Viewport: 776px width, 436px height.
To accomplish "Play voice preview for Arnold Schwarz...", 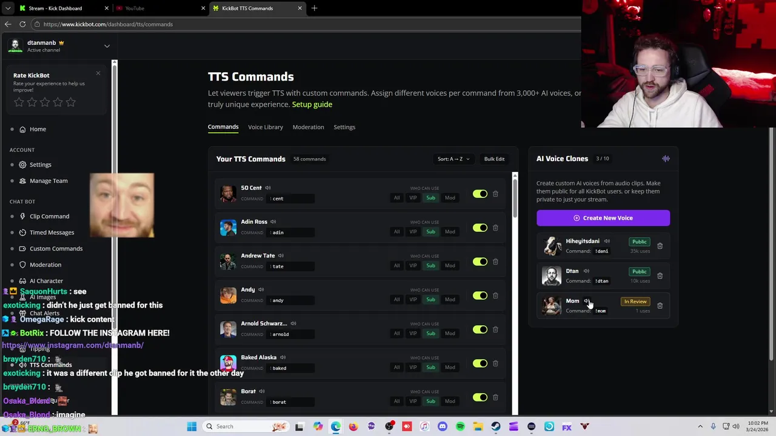I will pos(293,323).
